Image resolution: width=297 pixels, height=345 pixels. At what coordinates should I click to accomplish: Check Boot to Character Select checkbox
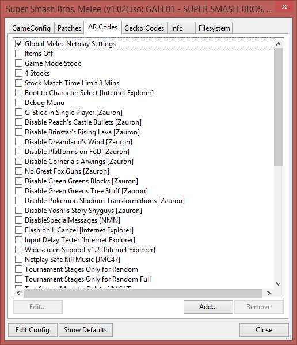[18, 93]
